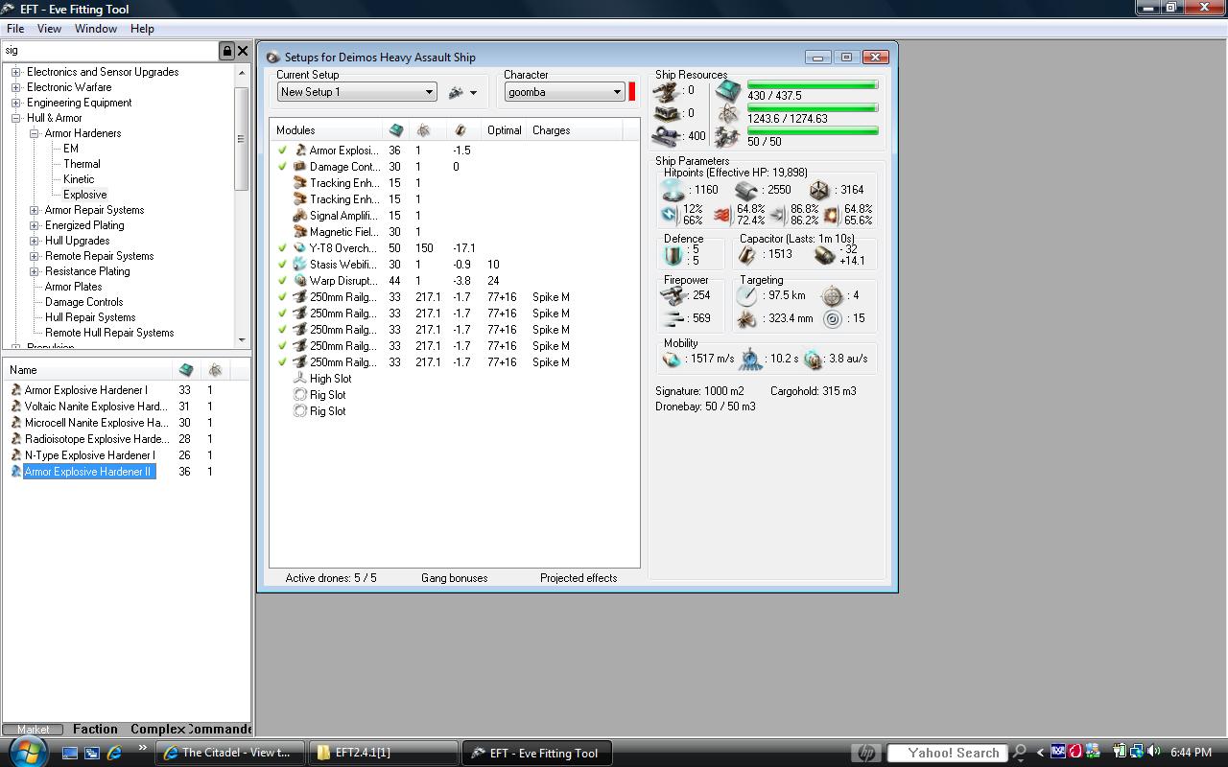Image resolution: width=1228 pixels, height=767 pixels.
Task: Click the red swatch beside Character dropdown
Action: pyautogui.click(x=632, y=92)
